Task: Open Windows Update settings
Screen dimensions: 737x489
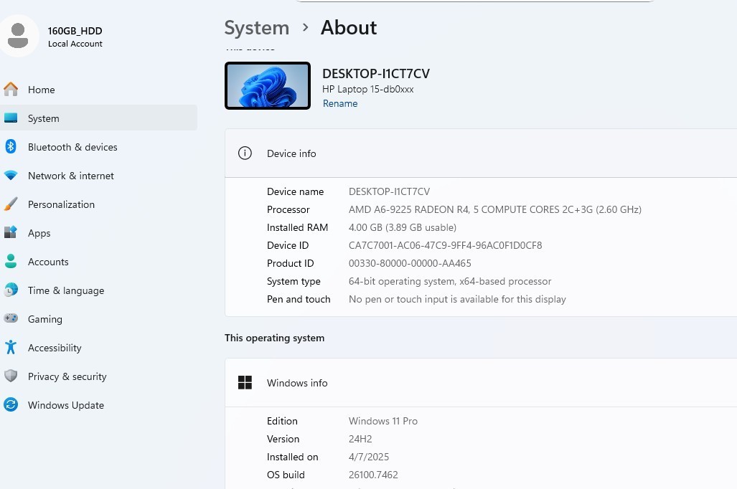Action: coord(99,404)
